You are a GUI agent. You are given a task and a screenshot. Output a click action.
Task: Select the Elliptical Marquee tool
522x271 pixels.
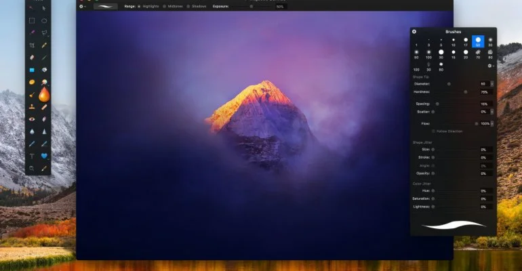point(44,20)
